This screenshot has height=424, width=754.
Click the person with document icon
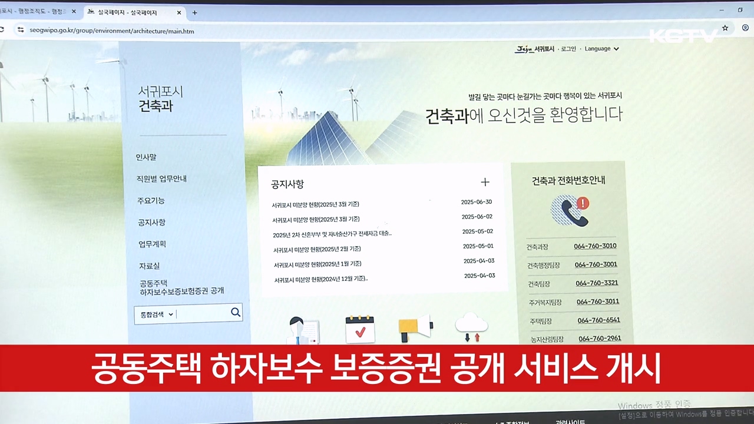click(302, 330)
